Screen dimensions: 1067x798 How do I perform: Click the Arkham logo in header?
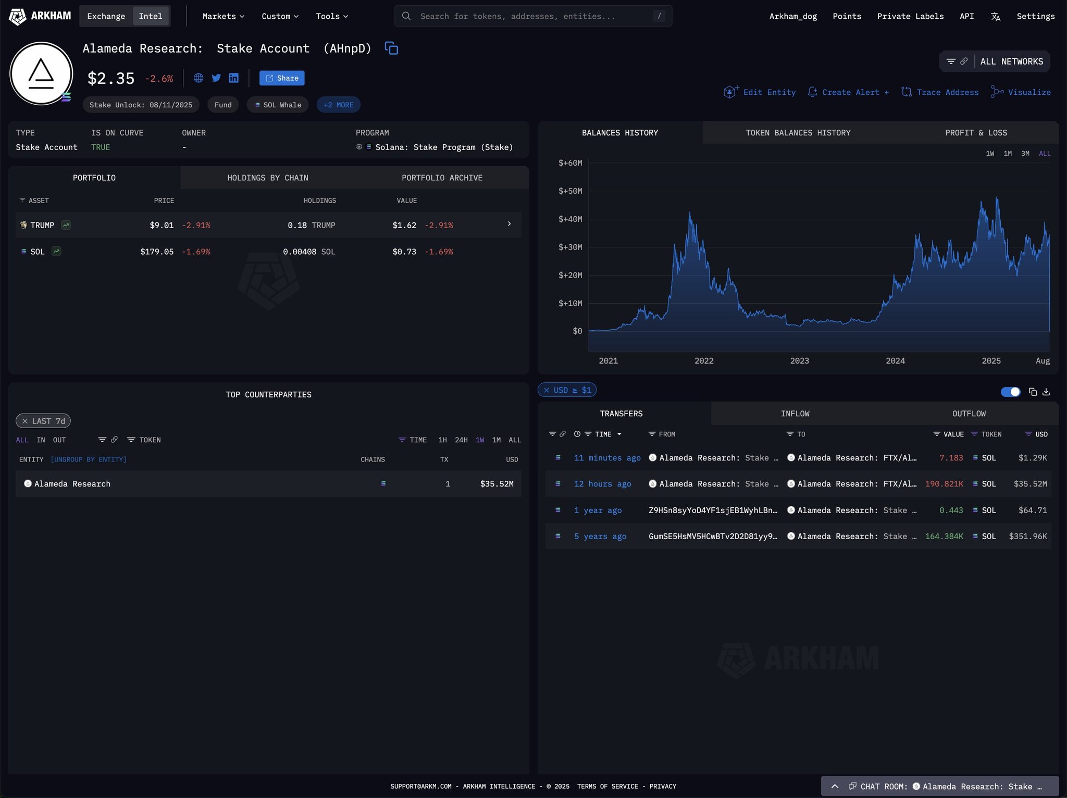pos(40,16)
